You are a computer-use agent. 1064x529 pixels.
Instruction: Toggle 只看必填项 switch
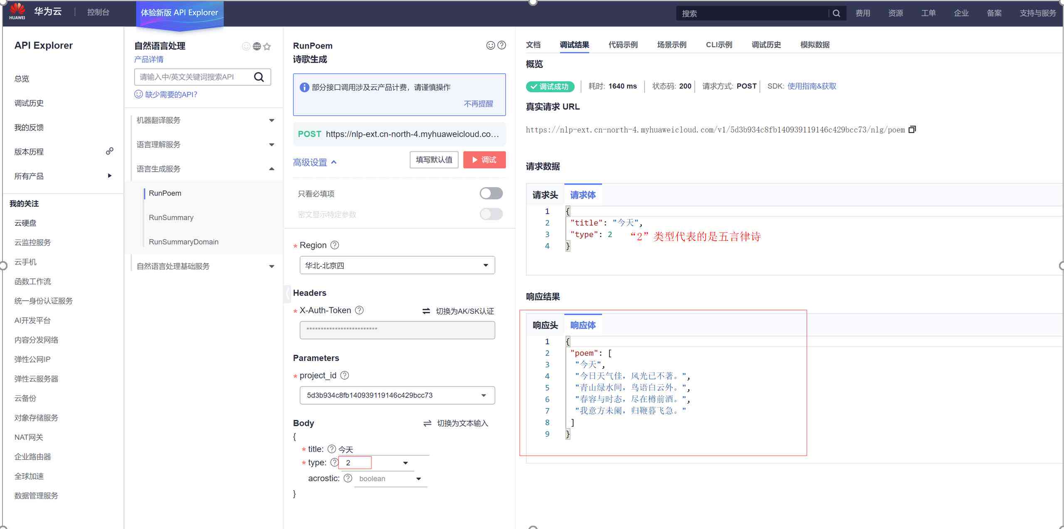[x=491, y=193]
